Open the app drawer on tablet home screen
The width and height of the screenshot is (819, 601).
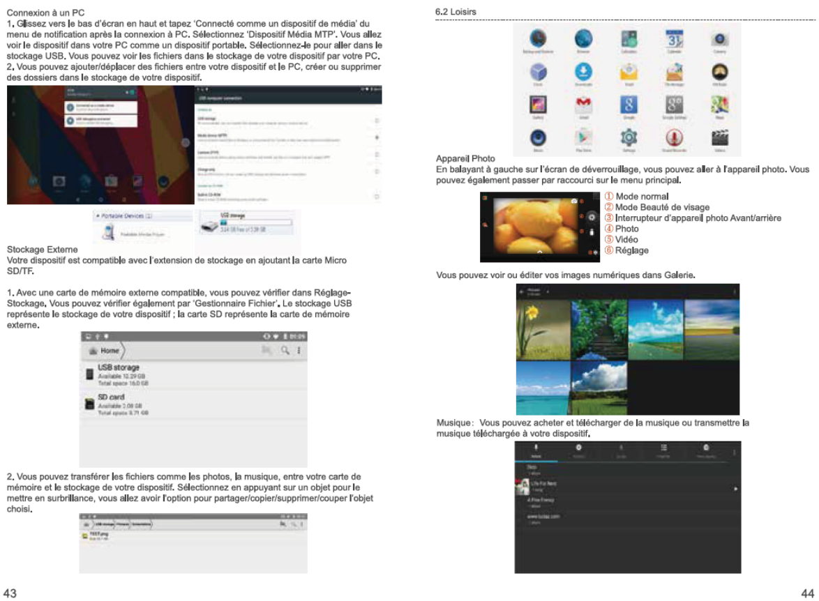click(x=186, y=142)
